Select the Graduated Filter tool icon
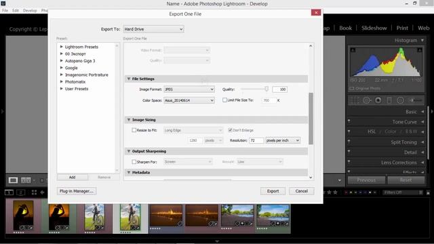The image size is (434, 244). (389, 100)
